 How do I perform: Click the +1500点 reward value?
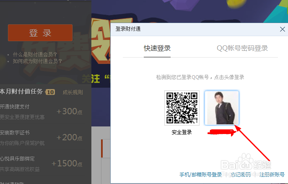tap(67, 163)
